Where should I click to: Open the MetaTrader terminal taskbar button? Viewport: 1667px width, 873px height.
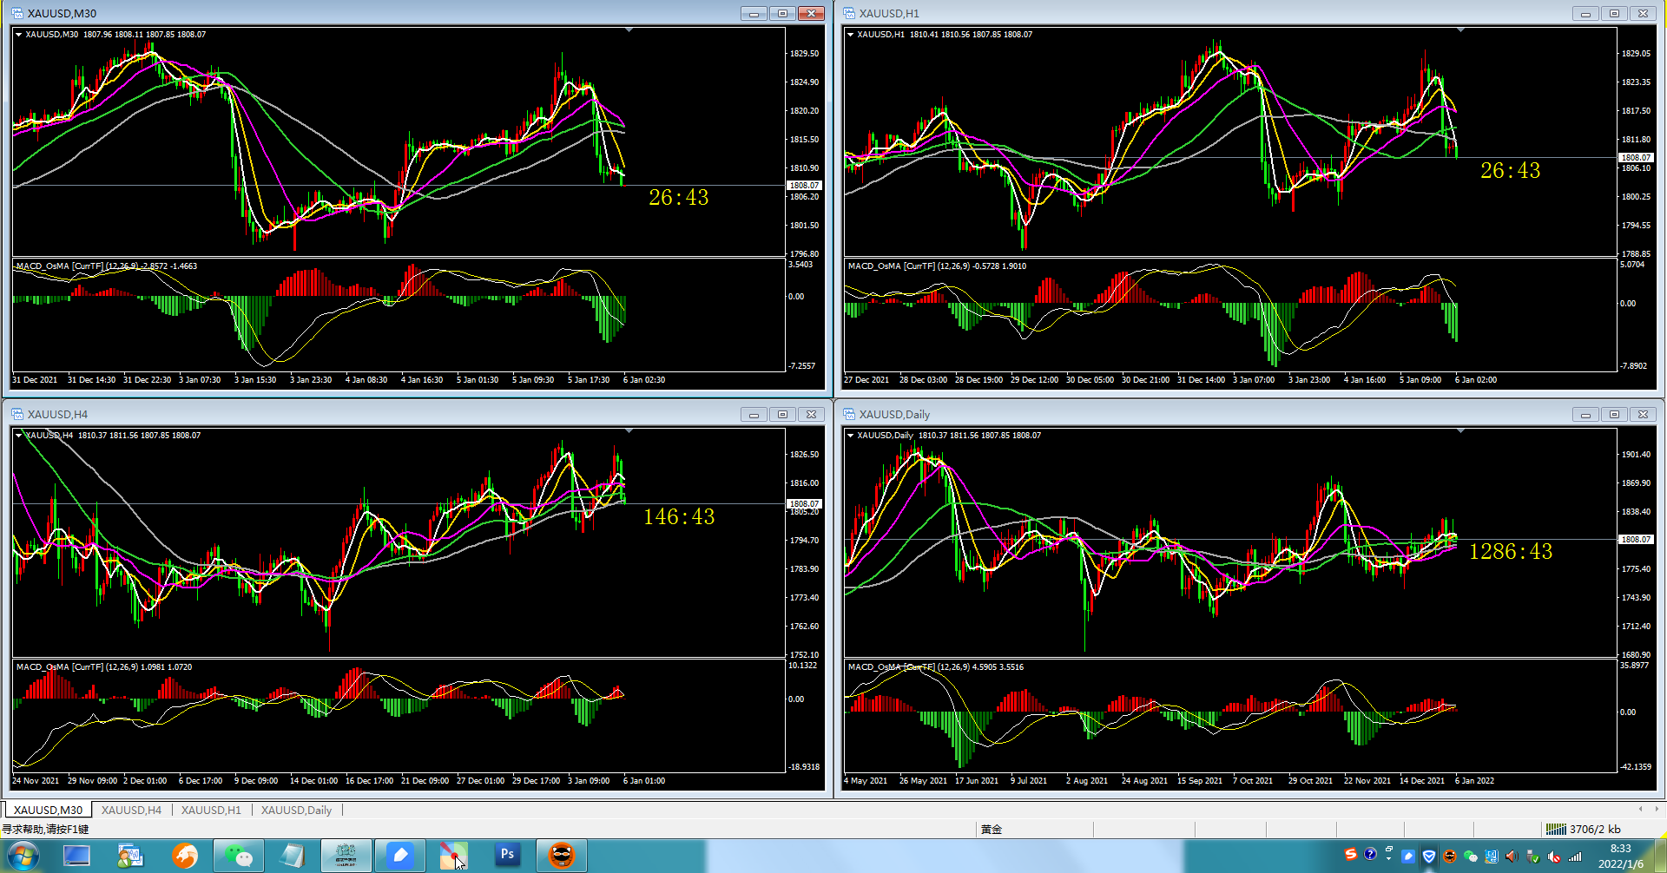point(346,856)
